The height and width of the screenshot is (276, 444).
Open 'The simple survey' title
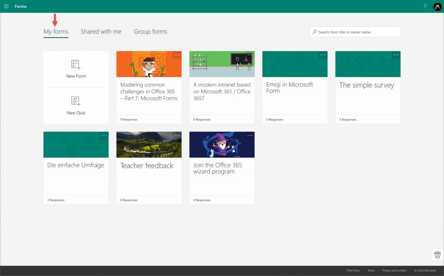(367, 85)
